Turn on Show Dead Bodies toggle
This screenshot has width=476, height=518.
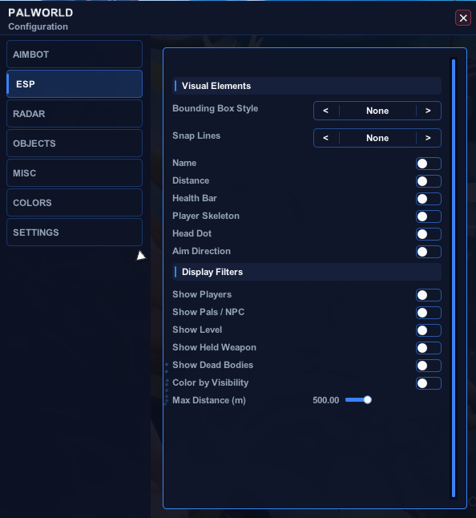tap(429, 366)
